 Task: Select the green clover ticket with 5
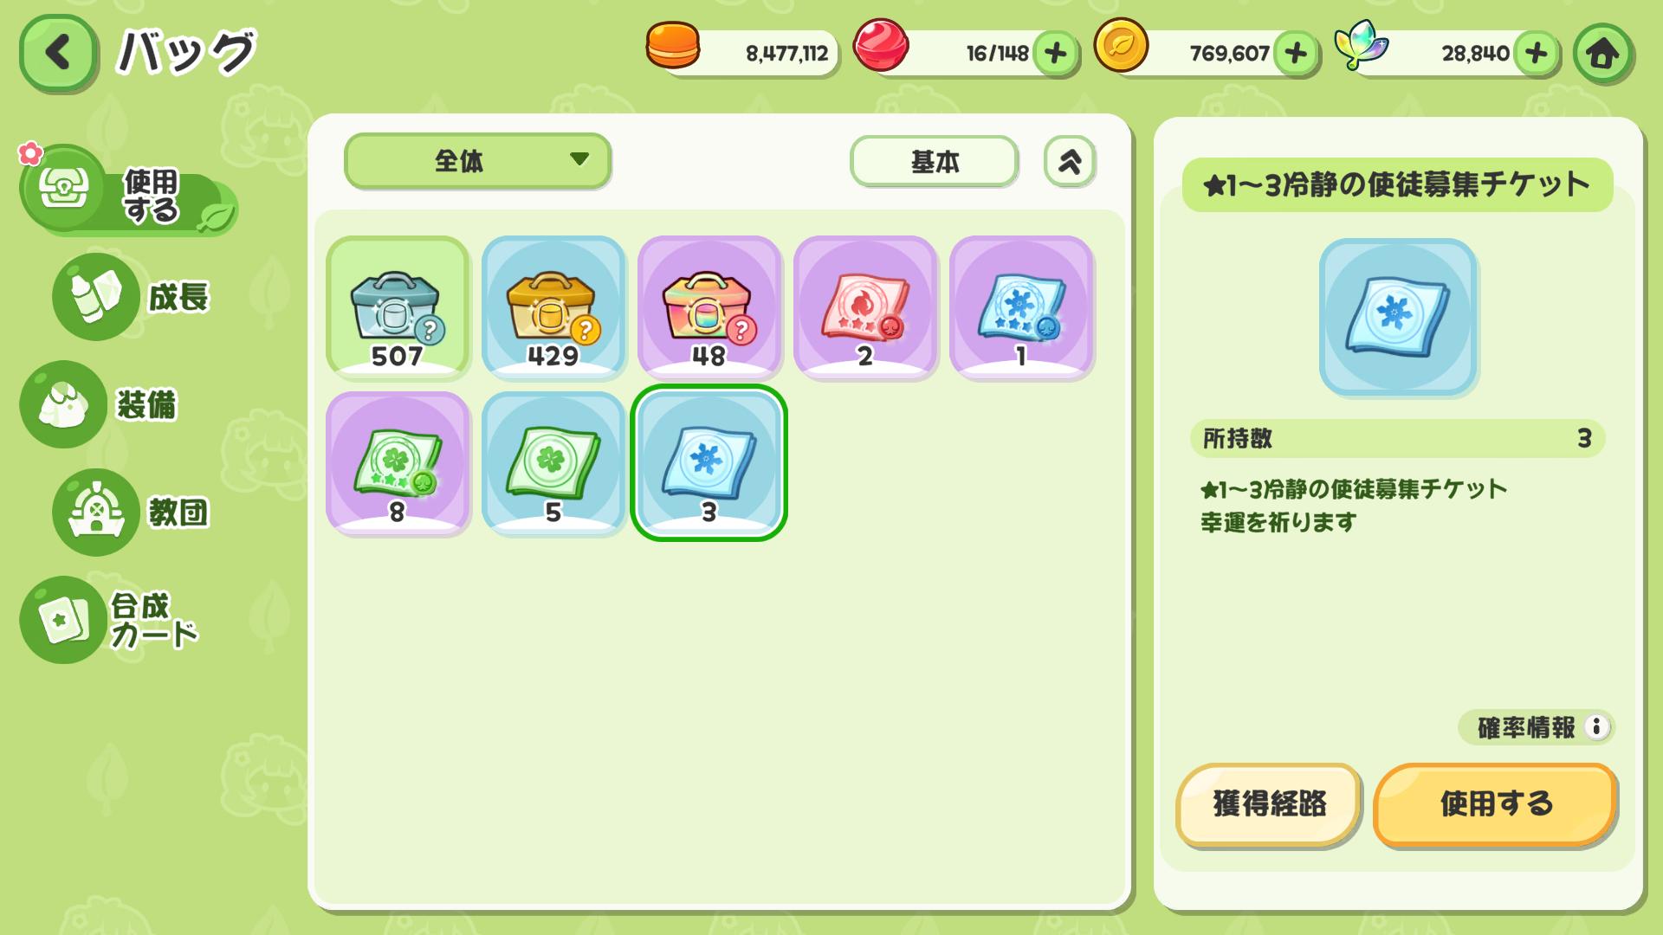pos(553,463)
